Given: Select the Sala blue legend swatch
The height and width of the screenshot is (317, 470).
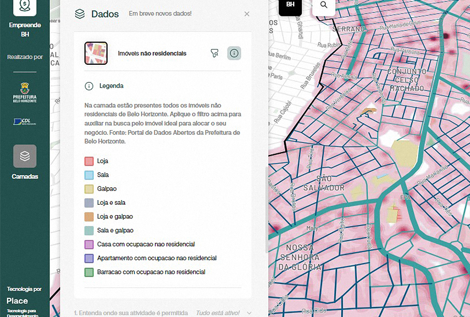Looking at the screenshot, I should coord(89,175).
